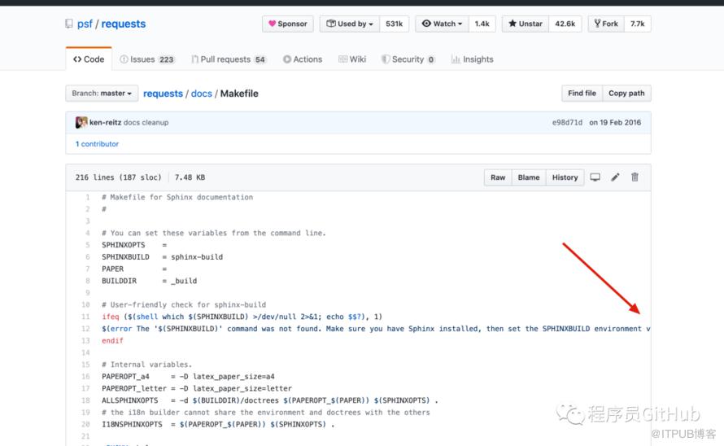Click 'PAPEROPT_a4' code line
The width and height of the screenshot is (724, 446).
[189, 377]
